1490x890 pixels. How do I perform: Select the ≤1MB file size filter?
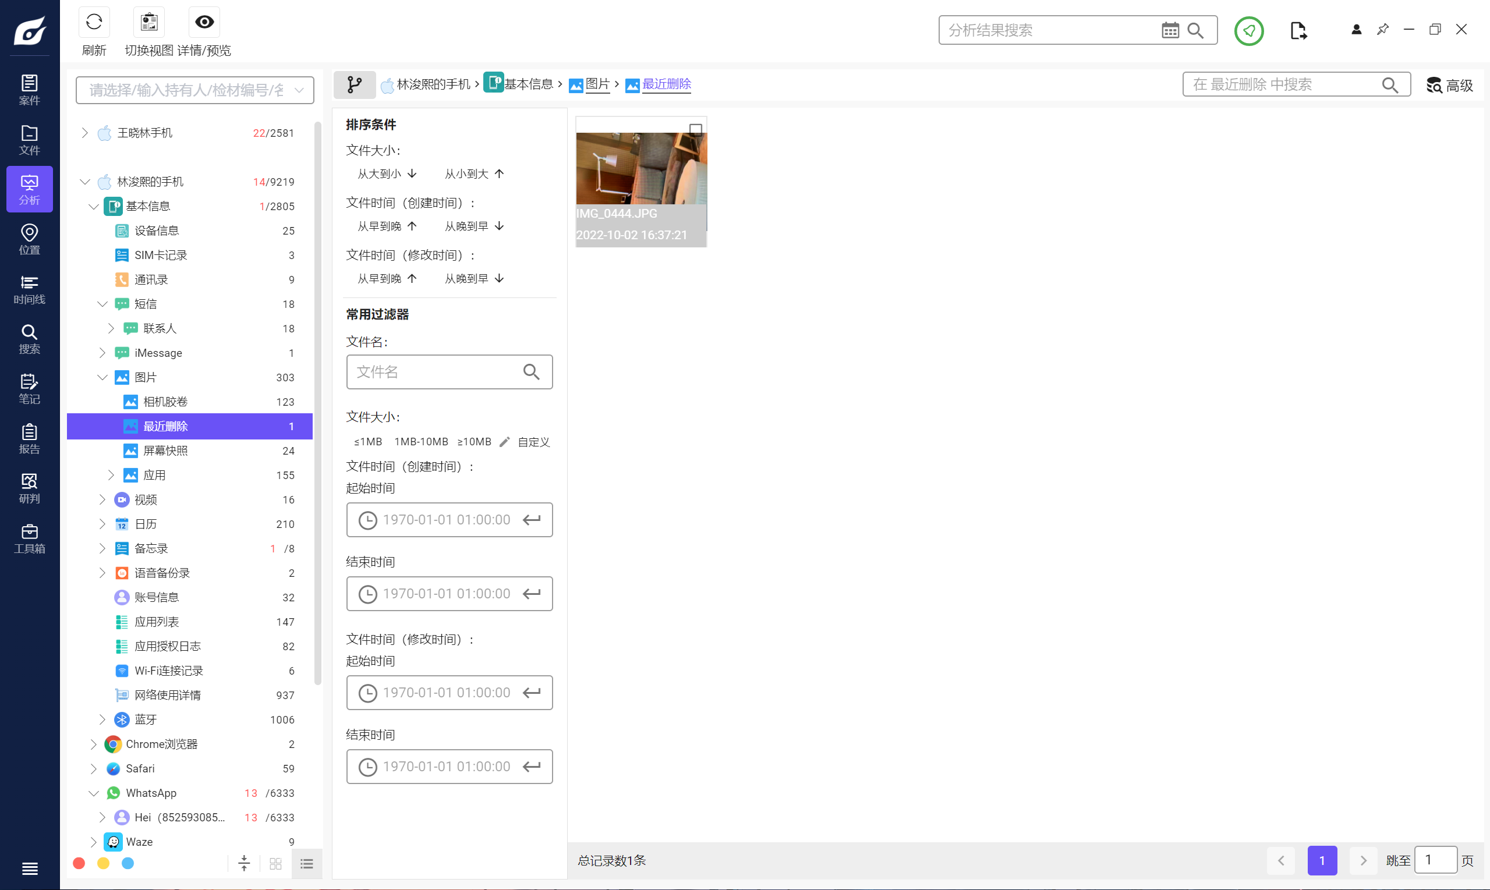click(x=368, y=442)
